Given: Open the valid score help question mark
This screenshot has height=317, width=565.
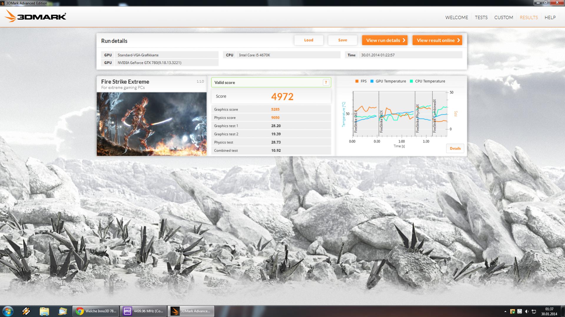Looking at the screenshot, I should [326, 83].
